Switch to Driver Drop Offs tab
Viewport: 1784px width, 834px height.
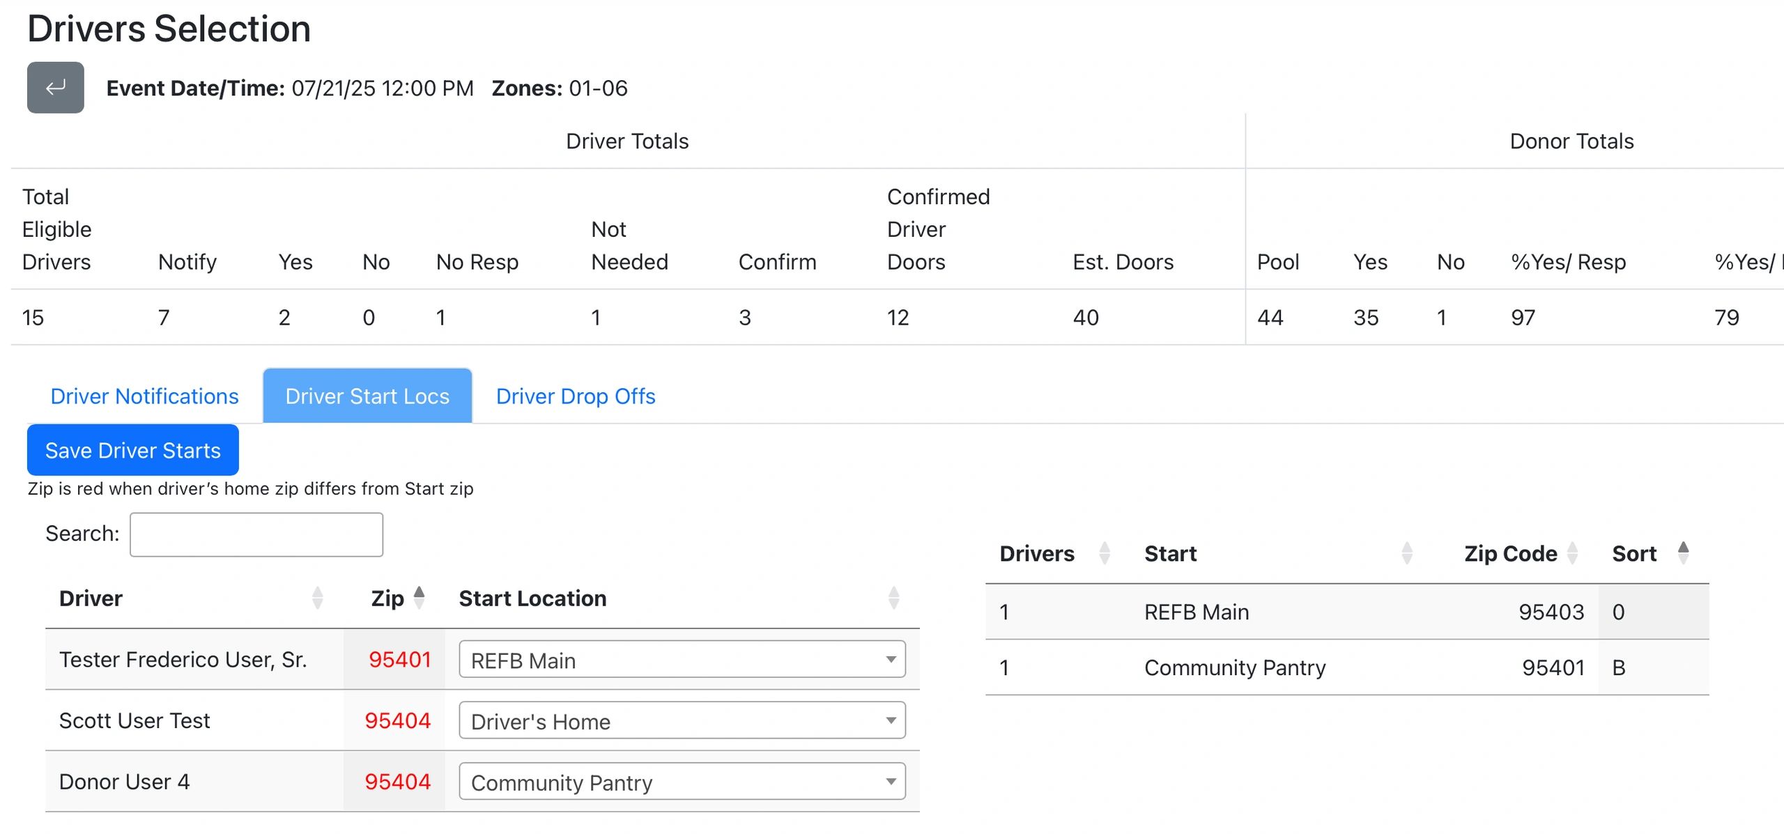tap(576, 396)
